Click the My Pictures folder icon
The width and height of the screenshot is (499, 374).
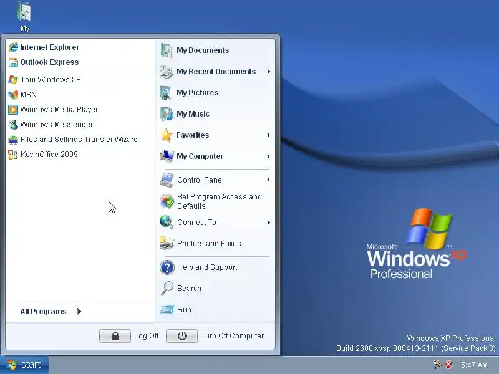click(167, 93)
